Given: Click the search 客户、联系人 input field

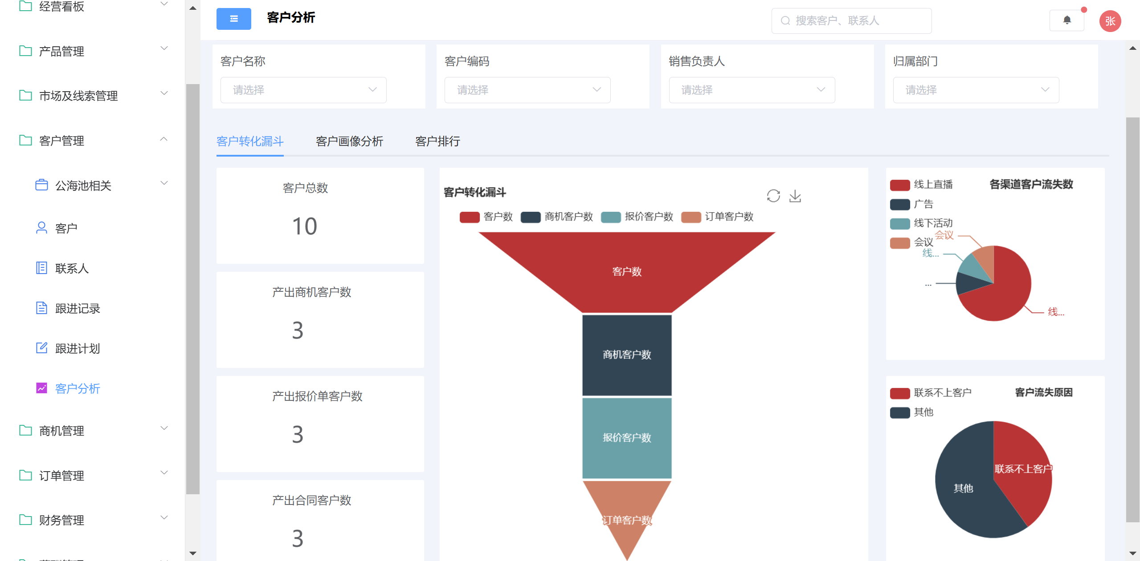Looking at the screenshot, I should [851, 20].
